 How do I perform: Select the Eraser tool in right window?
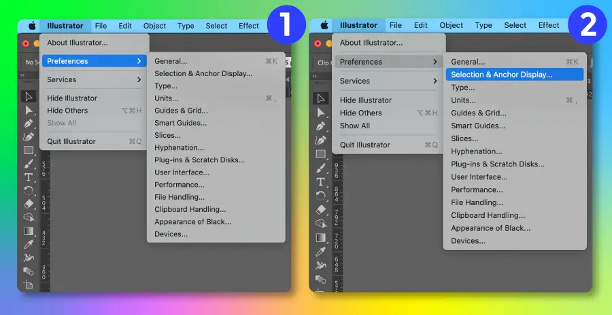tap(321, 210)
